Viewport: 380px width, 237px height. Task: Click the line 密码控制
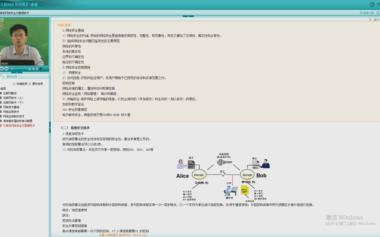coord(68,83)
